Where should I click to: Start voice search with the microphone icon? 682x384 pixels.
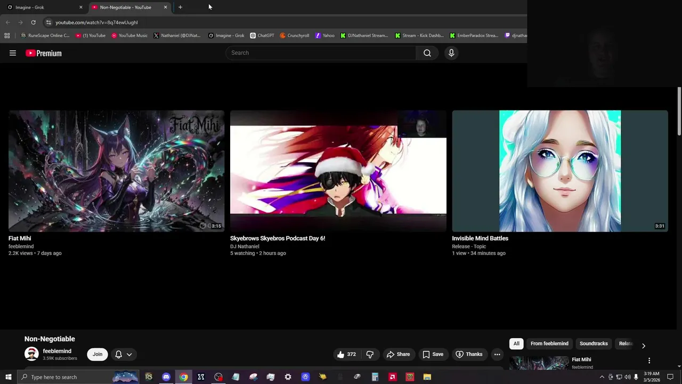451,53
